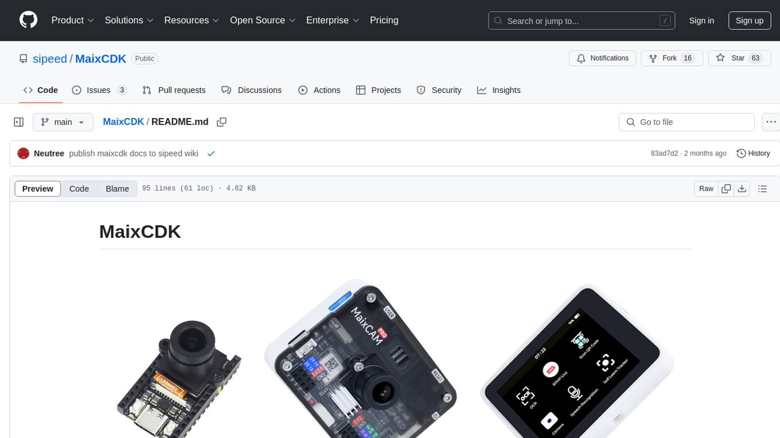The width and height of the screenshot is (780, 438).
Task: Open the Raw file view
Action: pyautogui.click(x=706, y=189)
